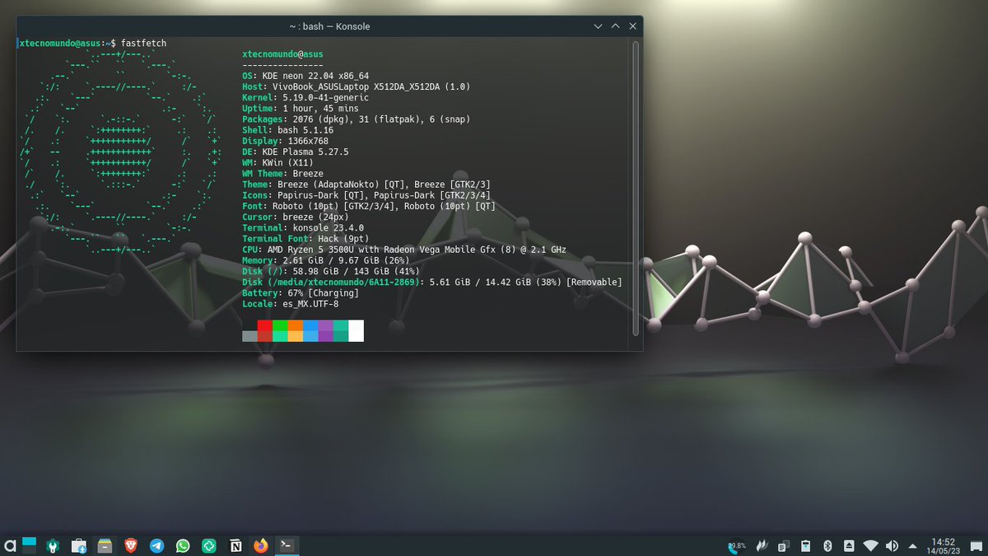Click the 'Locale: es_MX.UTF-8' line

(291, 304)
